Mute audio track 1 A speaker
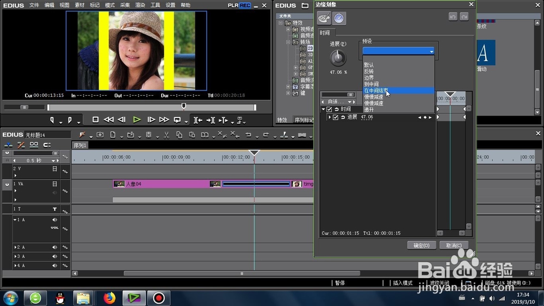The width and height of the screenshot is (544, 306). pyautogui.click(x=54, y=220)
